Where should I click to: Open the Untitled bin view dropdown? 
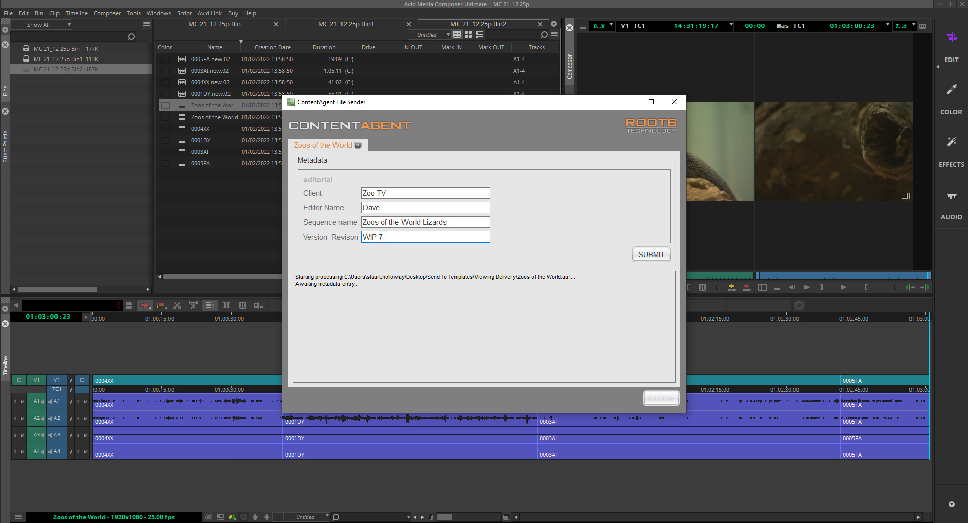430,35
